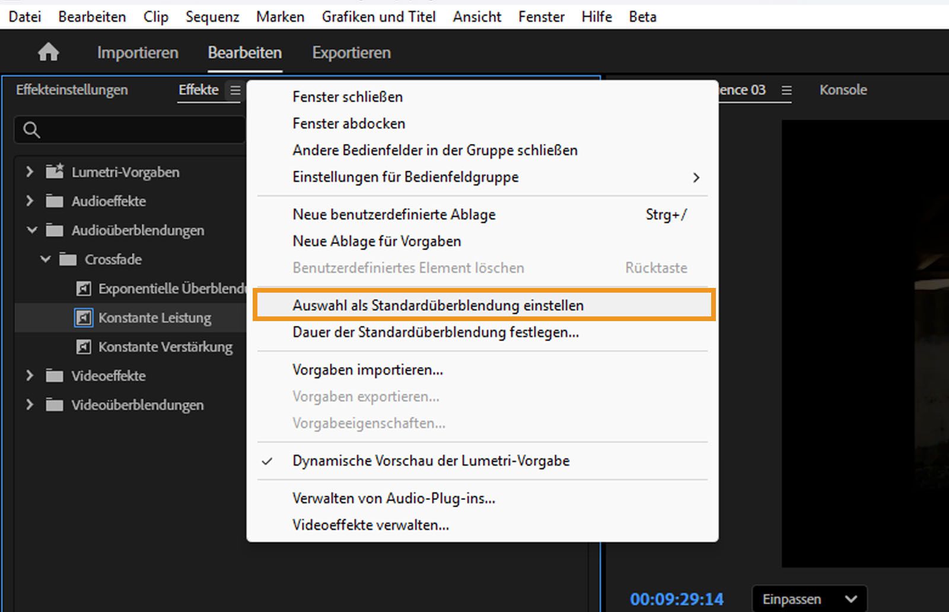Select Videoeffekte verwalten menu entry

click(482, 525)
